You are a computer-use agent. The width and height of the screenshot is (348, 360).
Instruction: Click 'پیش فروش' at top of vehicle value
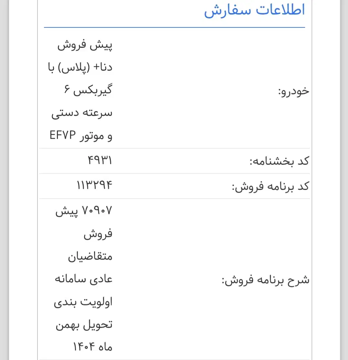(85, 46)
